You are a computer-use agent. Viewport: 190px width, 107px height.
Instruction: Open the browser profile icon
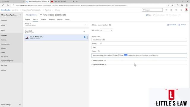187,5
